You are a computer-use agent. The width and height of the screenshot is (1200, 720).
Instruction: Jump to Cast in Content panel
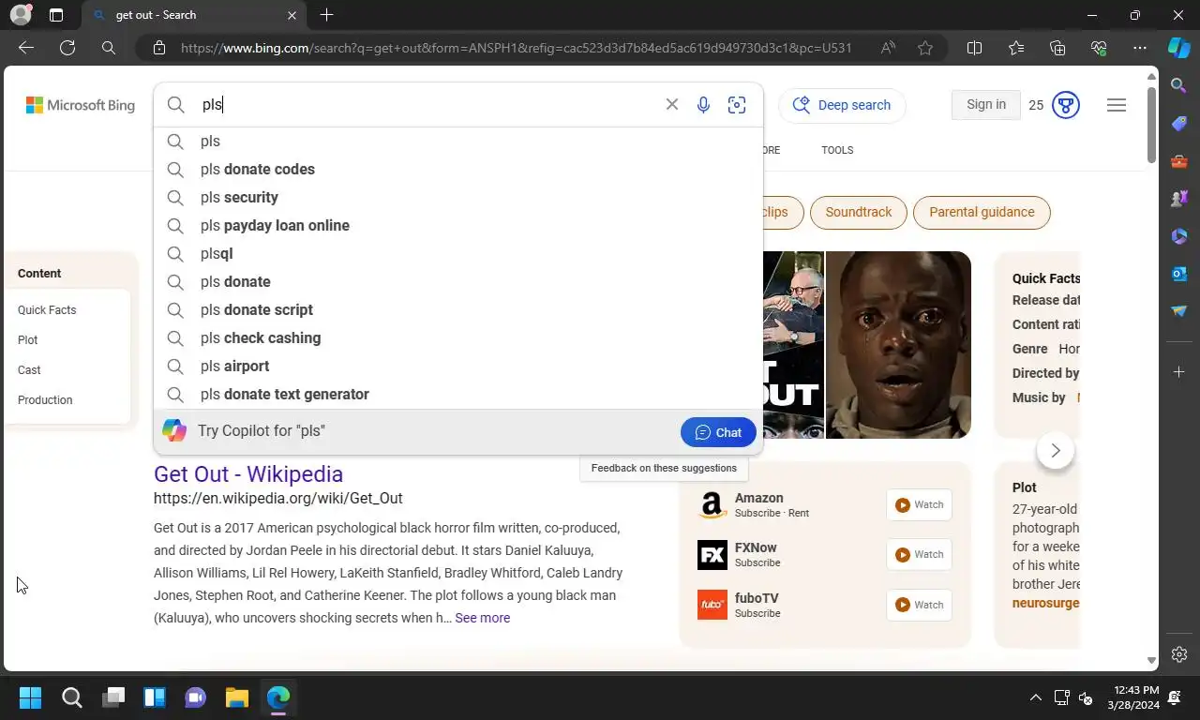click(29, 369)
